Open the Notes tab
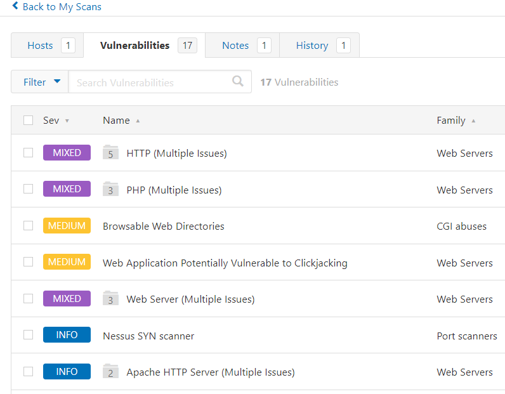This screenshot has height=394, width=505. point(242,46)
